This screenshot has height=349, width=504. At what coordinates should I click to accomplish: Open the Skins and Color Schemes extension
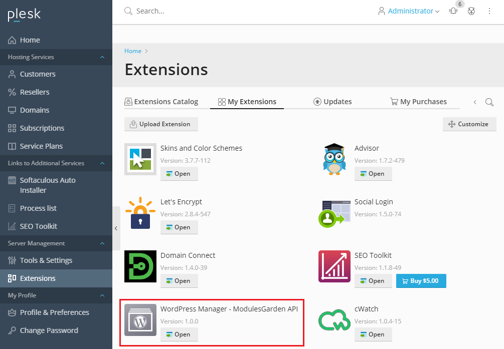[x=179, y=174]
